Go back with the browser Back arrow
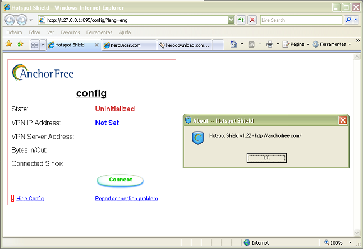363x249 pixels. (x=10, y=20)
